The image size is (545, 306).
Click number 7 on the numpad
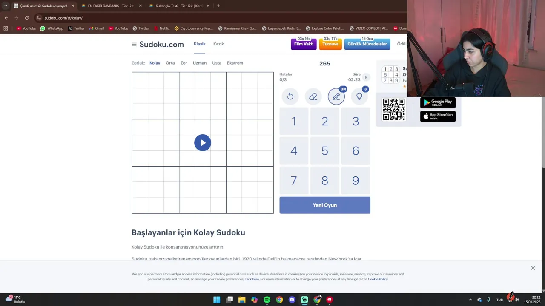click(294, 181)
